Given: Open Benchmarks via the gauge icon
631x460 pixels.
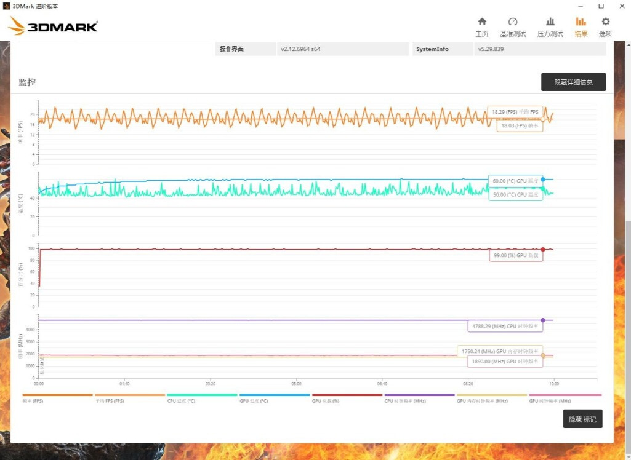Looking at the screenshot, I should 513,25.
